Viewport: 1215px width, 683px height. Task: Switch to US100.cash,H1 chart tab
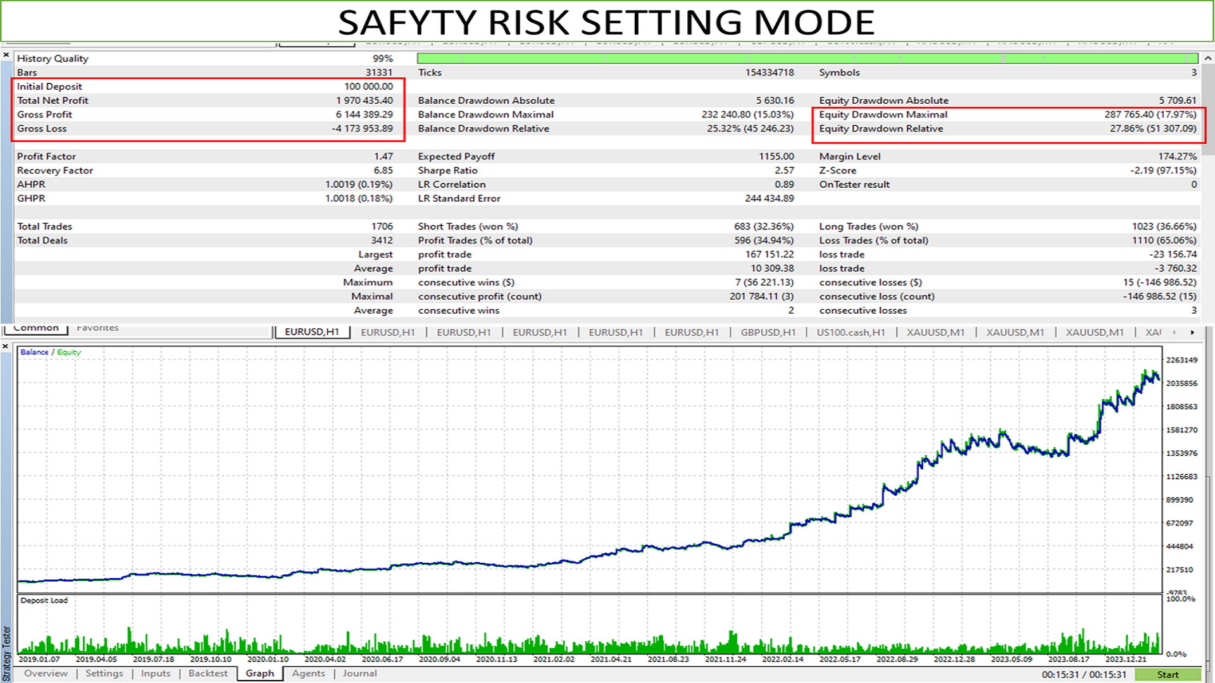[x=850, y=332]
